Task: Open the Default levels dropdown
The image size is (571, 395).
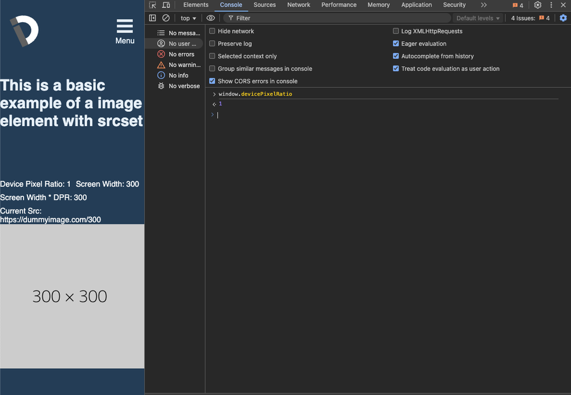Action: (477, 18)
